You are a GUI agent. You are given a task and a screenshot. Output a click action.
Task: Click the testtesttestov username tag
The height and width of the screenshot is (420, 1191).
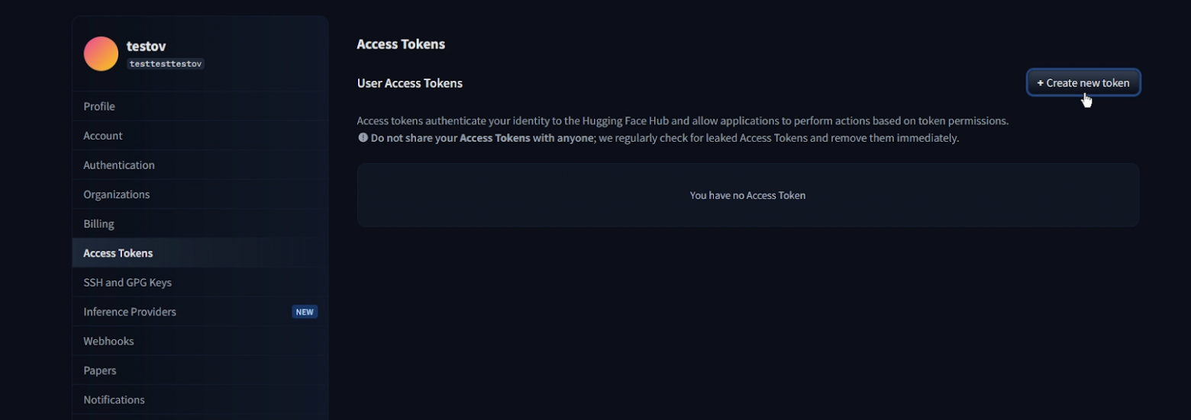click(x=166, y=64)
